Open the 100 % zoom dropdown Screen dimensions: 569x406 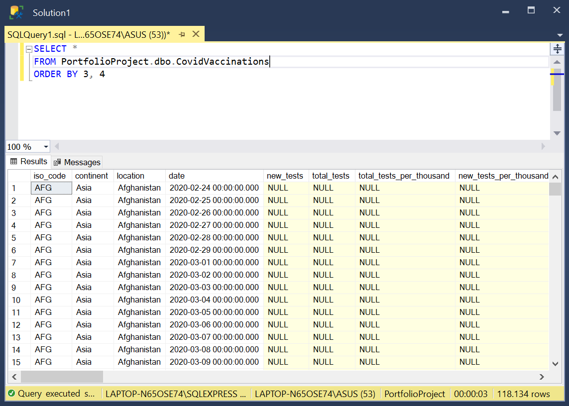(46, 147)
